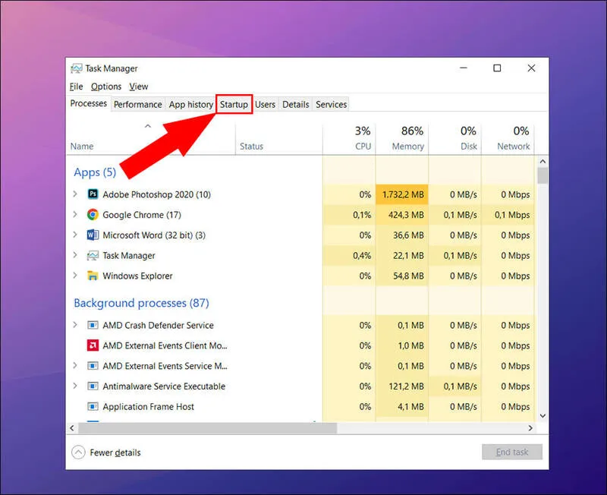This screenshot has width=607, height=495.
Task: Switch to the App history tab
Action: (191, 105)
